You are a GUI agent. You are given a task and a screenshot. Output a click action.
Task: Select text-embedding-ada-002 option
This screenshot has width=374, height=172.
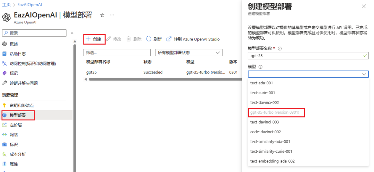308,161
